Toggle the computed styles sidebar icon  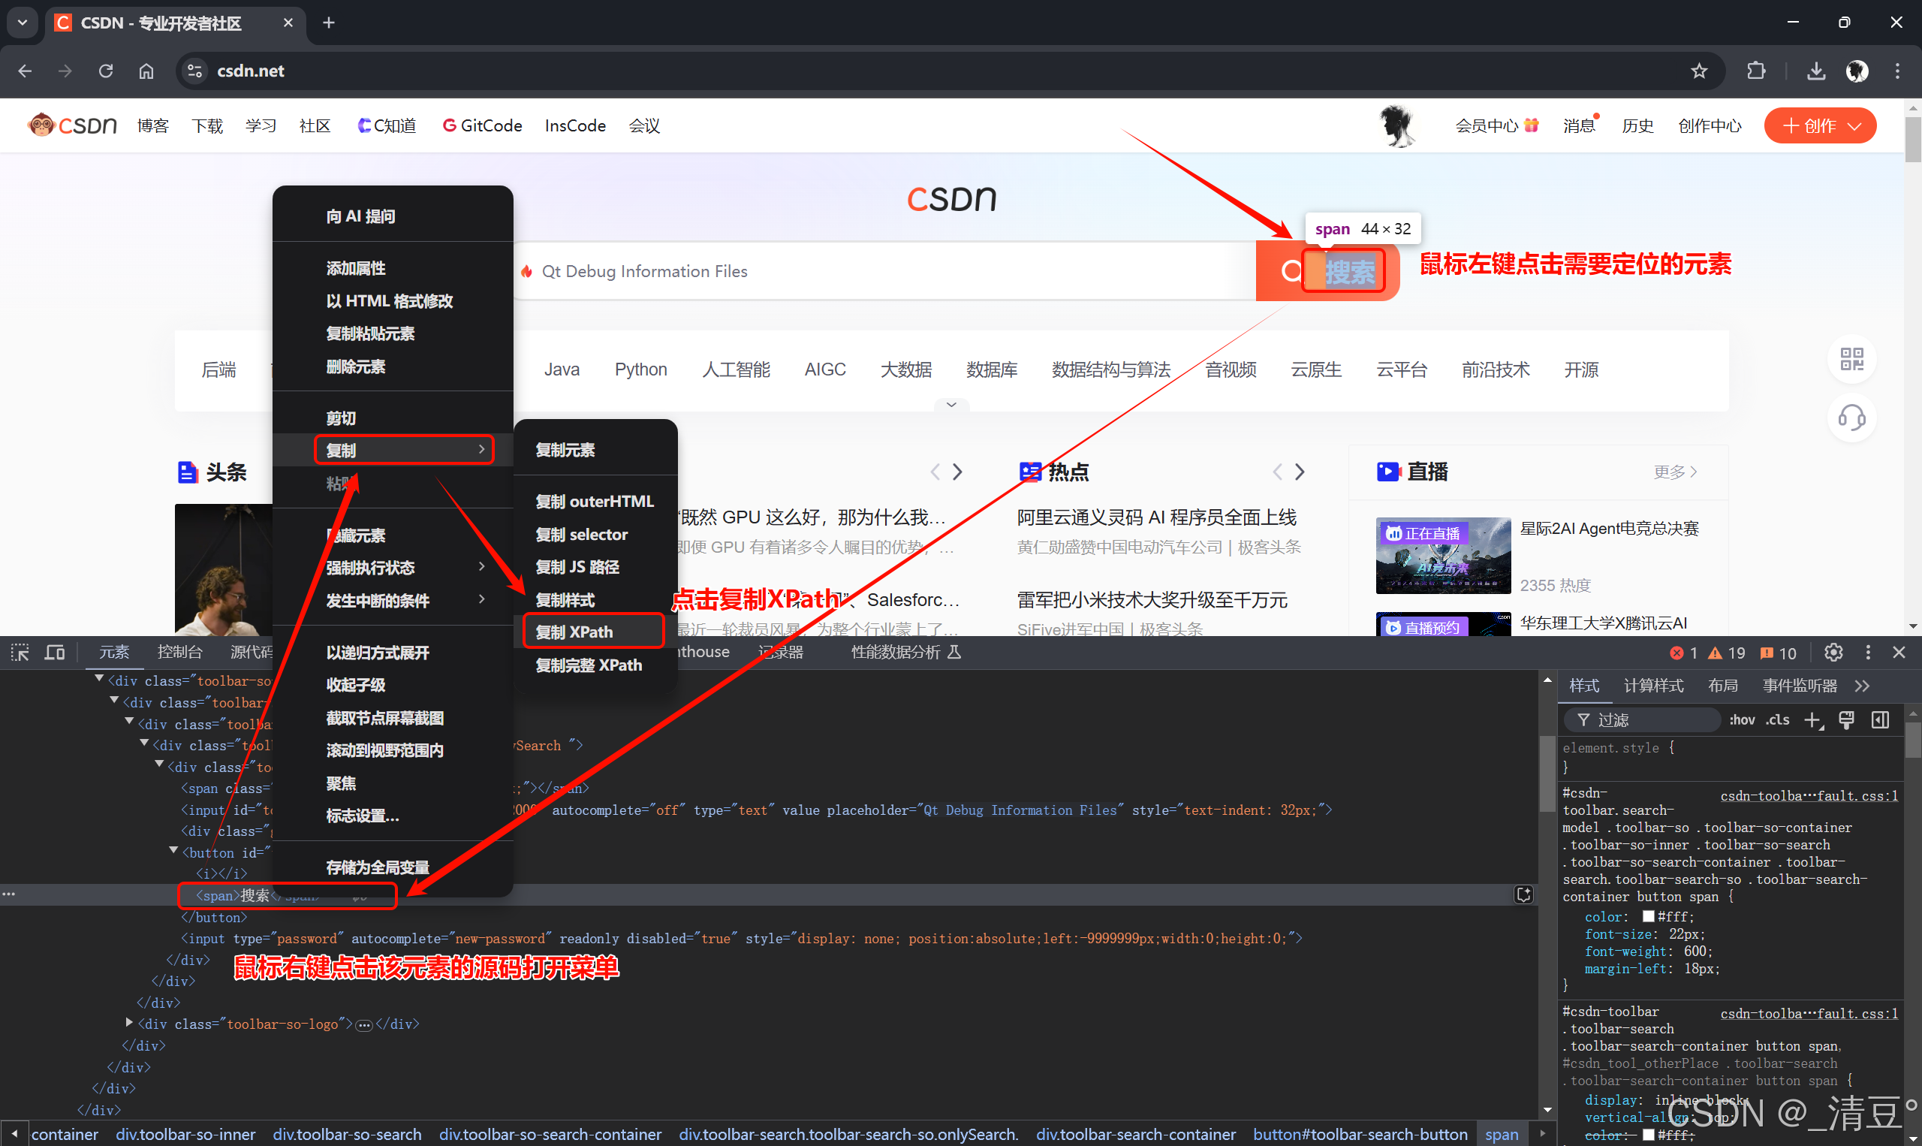click(x=1880, y=719)
